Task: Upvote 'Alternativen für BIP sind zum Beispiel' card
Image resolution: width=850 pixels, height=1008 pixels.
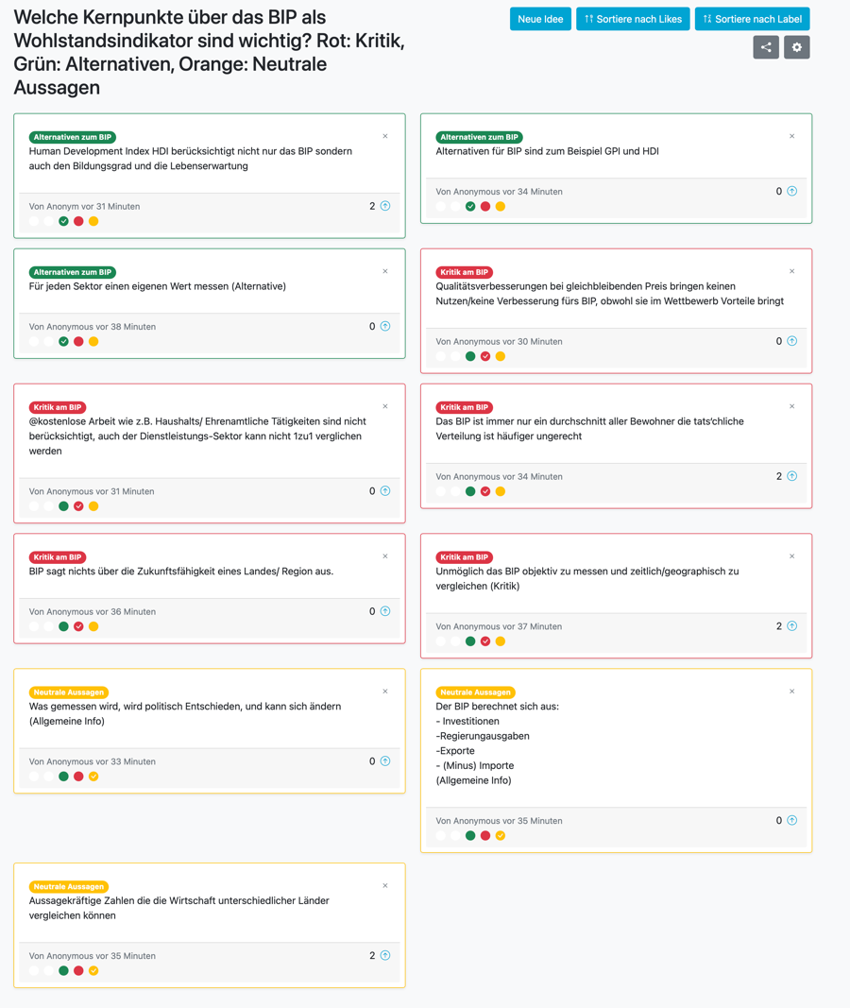Action: tap(792, 191)
